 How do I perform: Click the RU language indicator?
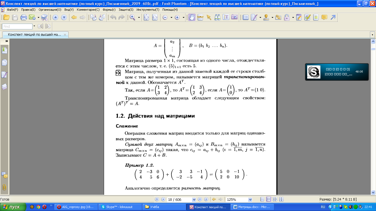coord(323,207)
